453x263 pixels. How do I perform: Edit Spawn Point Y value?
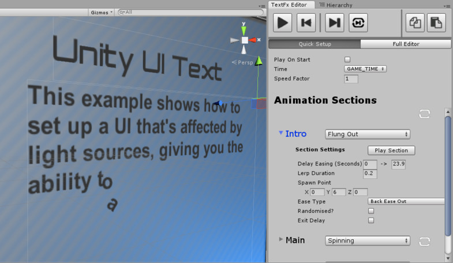339,192
